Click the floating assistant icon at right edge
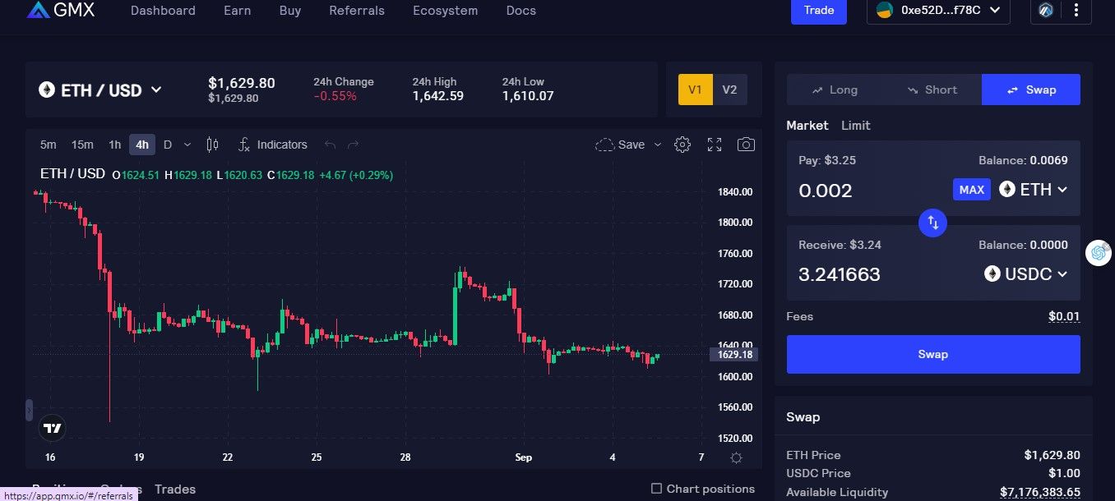Screen dimensions: 1115x501 pyautogui.click(x=1099, y=253)
